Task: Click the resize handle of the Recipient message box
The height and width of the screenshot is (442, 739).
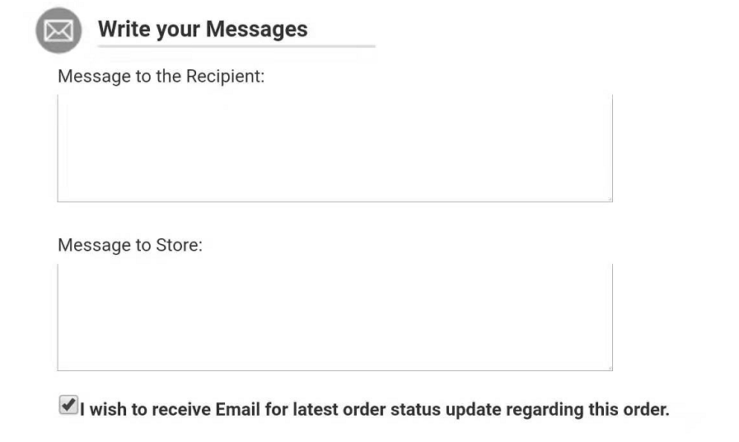Action: click(609, 198)
